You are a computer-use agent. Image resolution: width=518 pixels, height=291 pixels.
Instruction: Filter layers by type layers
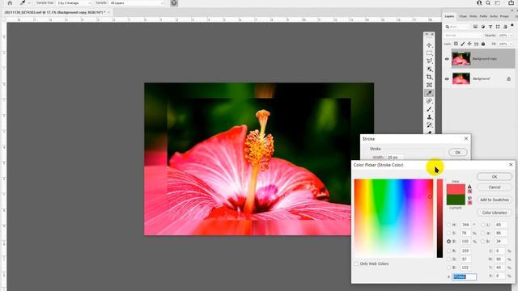click(490, 27)
